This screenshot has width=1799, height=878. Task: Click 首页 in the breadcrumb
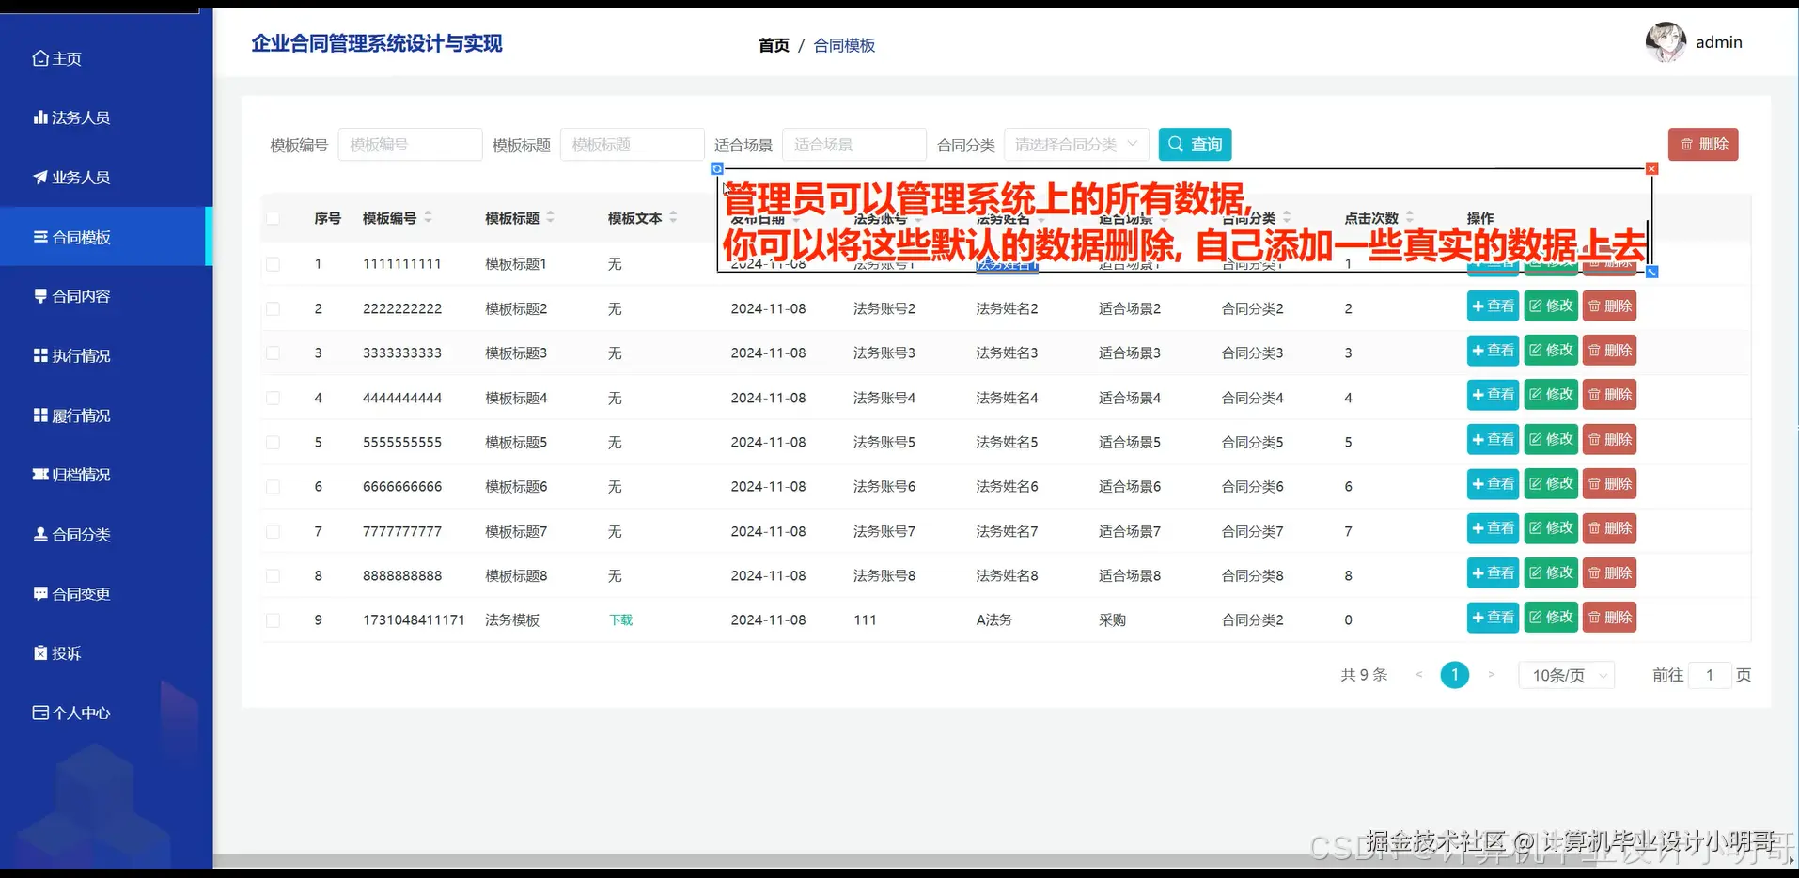(x=773, y=44)
